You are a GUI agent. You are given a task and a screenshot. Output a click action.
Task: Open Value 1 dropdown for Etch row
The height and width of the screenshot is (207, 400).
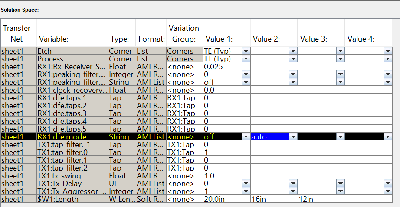[246, 51]
